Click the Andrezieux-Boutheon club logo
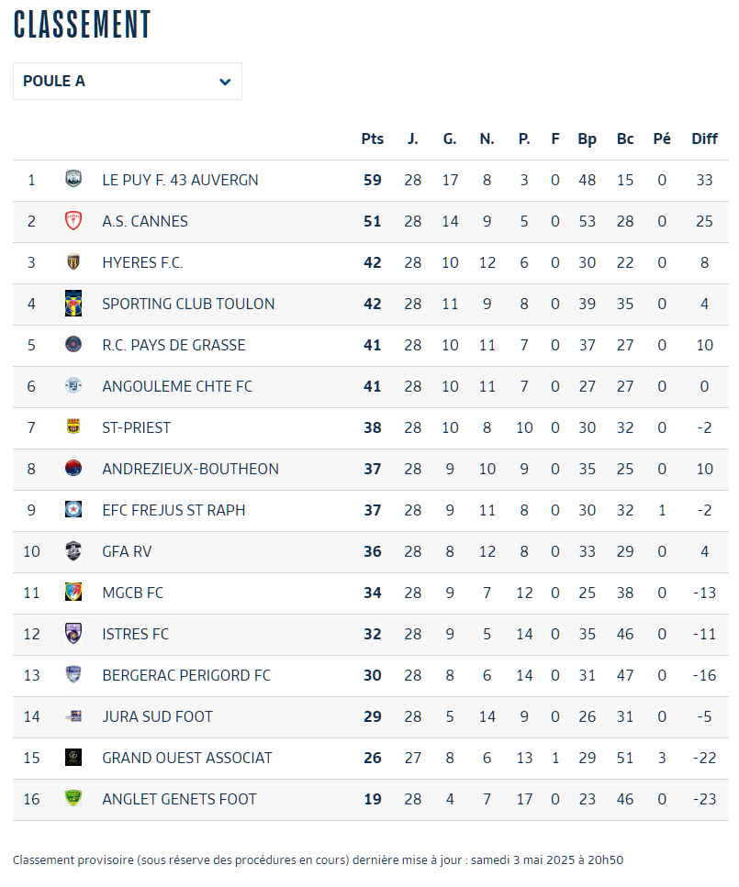The width and height of the screenshot is (739, 887). click(73, 469)
